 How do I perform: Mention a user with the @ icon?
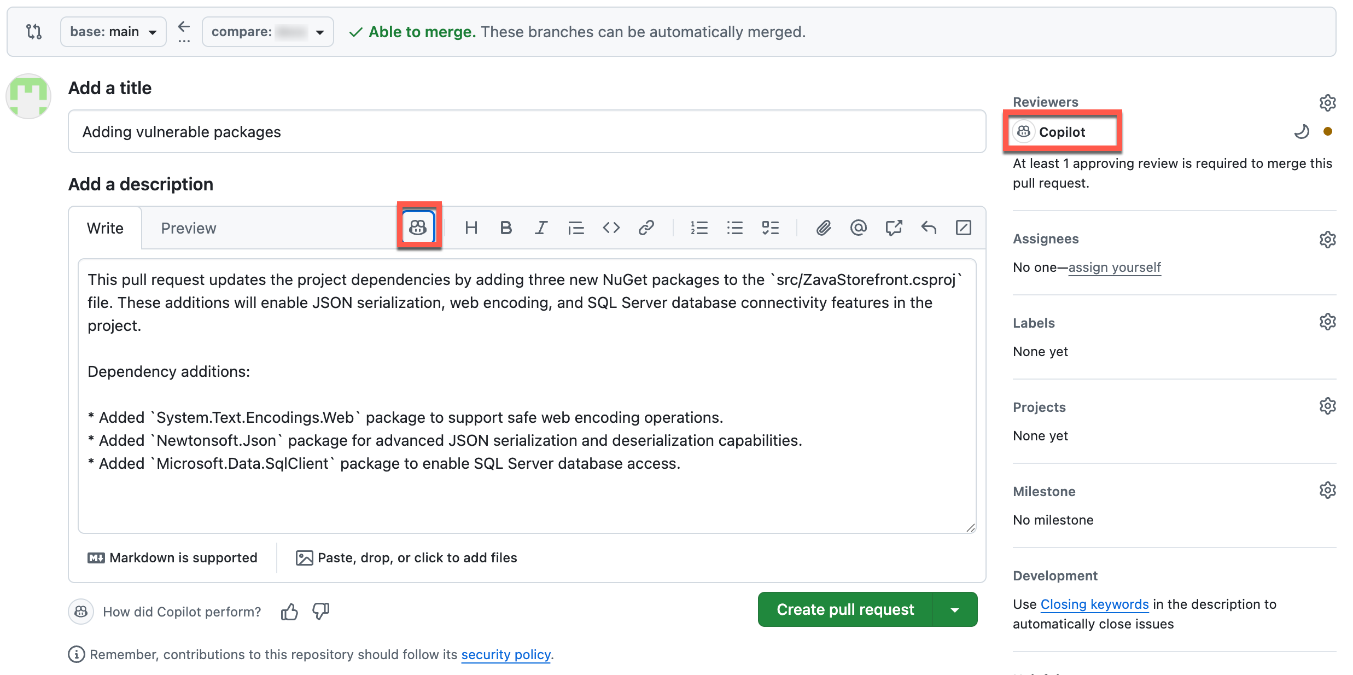858,228
